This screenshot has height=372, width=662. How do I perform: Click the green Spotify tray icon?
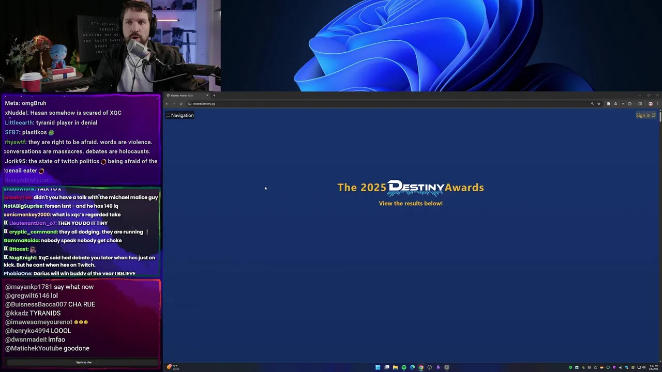click(570, 367)
